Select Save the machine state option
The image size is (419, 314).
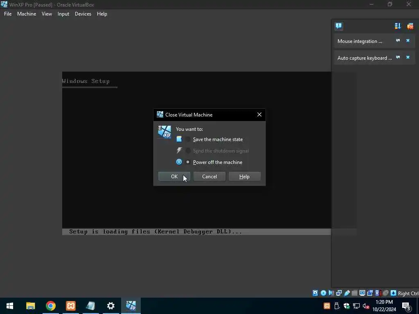[x=188, y=139]
